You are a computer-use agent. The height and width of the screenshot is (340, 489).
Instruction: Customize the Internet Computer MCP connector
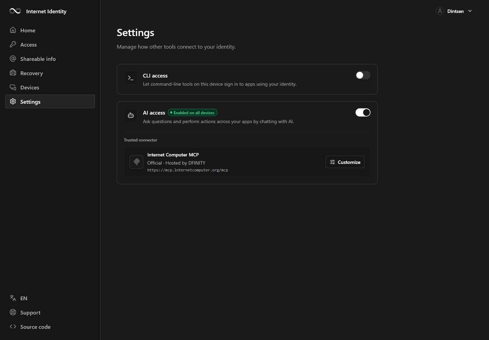coord(345,162)
